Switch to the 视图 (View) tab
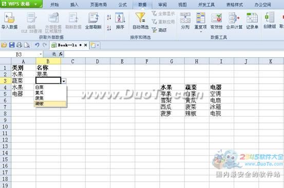 (x=182, y=5)
